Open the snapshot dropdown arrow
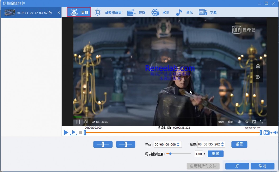 click(271, 133)
